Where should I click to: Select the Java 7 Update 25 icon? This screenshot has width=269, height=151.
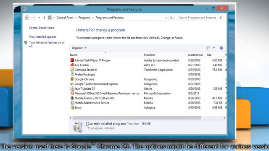click(x=72, y=89)
